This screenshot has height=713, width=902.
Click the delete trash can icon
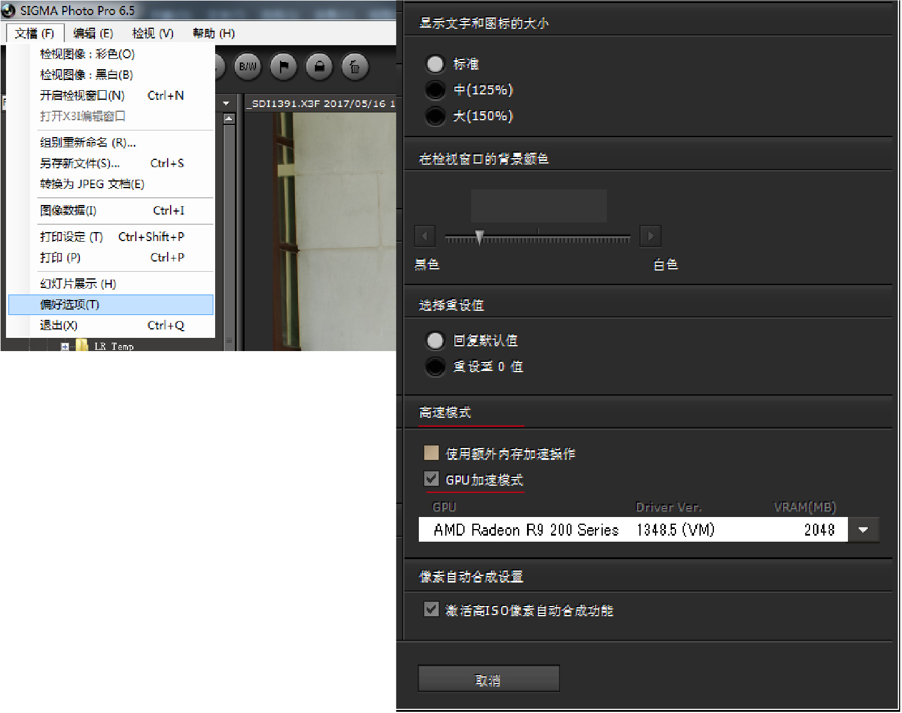point(354,67)
